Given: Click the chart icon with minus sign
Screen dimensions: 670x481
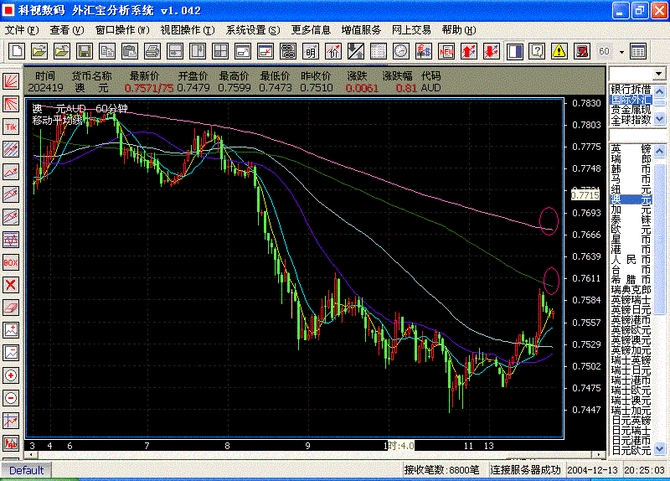Looking at the screenshot, I should tap(11, 353).
